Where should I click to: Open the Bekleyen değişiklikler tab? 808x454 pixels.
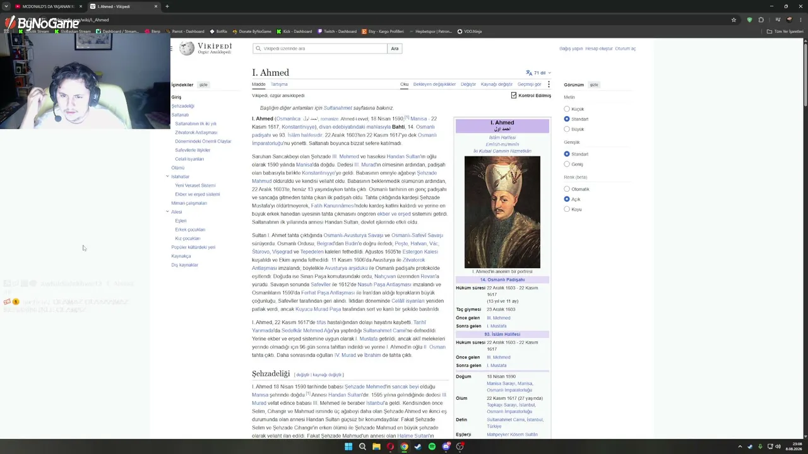click(434, 84)
